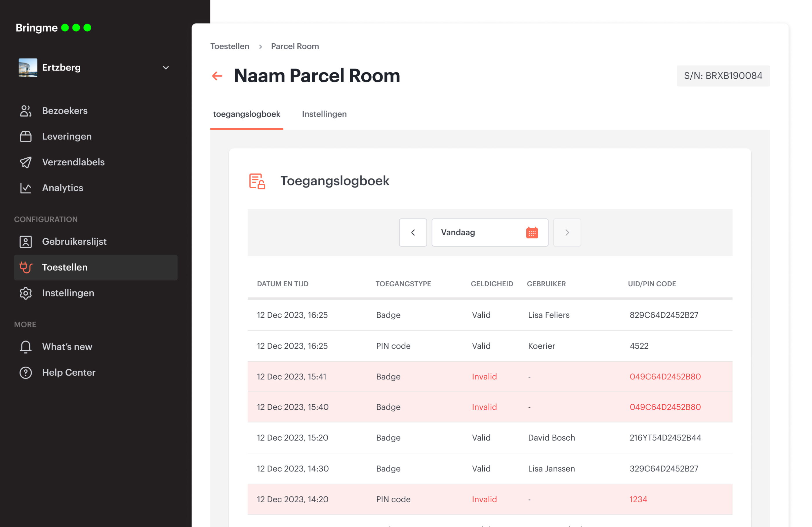Click Invalid status in 15:41 row

(x=484, y=376)
